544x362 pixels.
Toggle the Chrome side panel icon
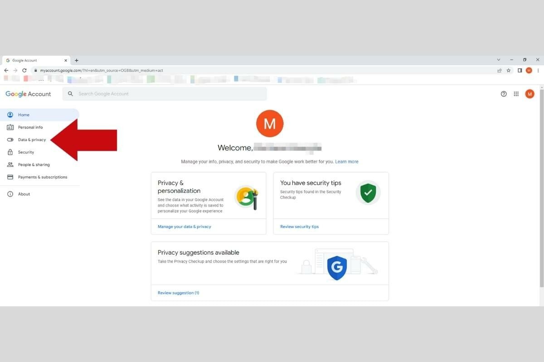coord(520,71)
